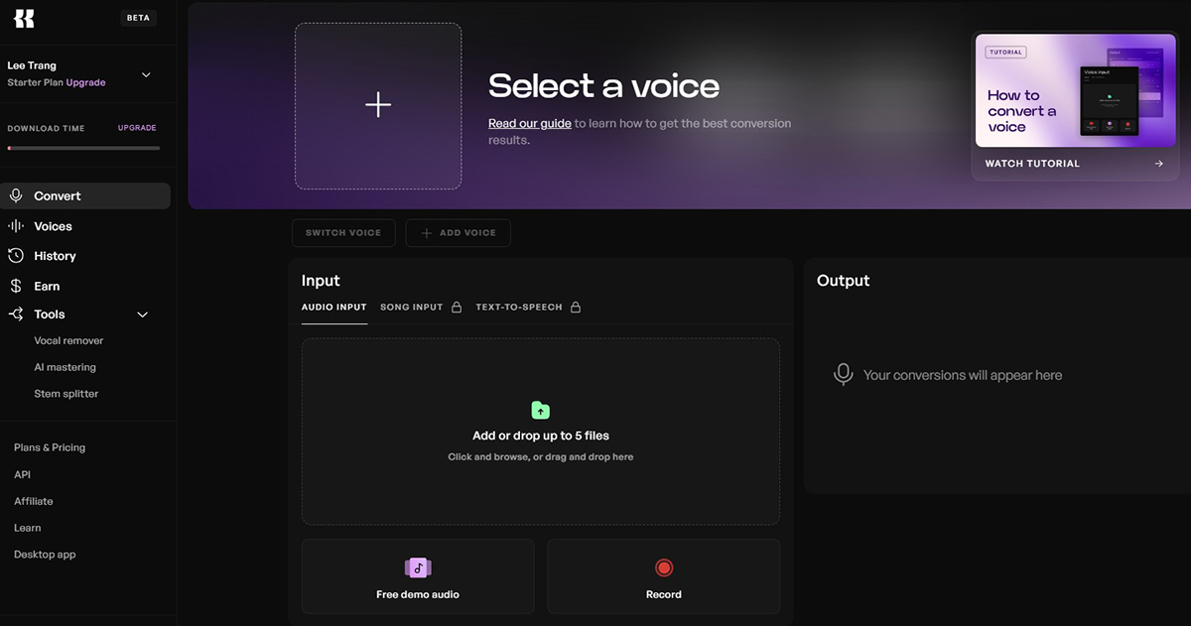Click the red Record icon
1191x626 pixels.
tap(664, 567)
